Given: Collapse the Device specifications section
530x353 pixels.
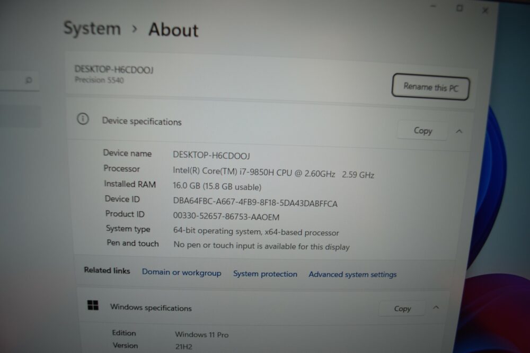Looking at the screenshot, I should coord(459,131).
